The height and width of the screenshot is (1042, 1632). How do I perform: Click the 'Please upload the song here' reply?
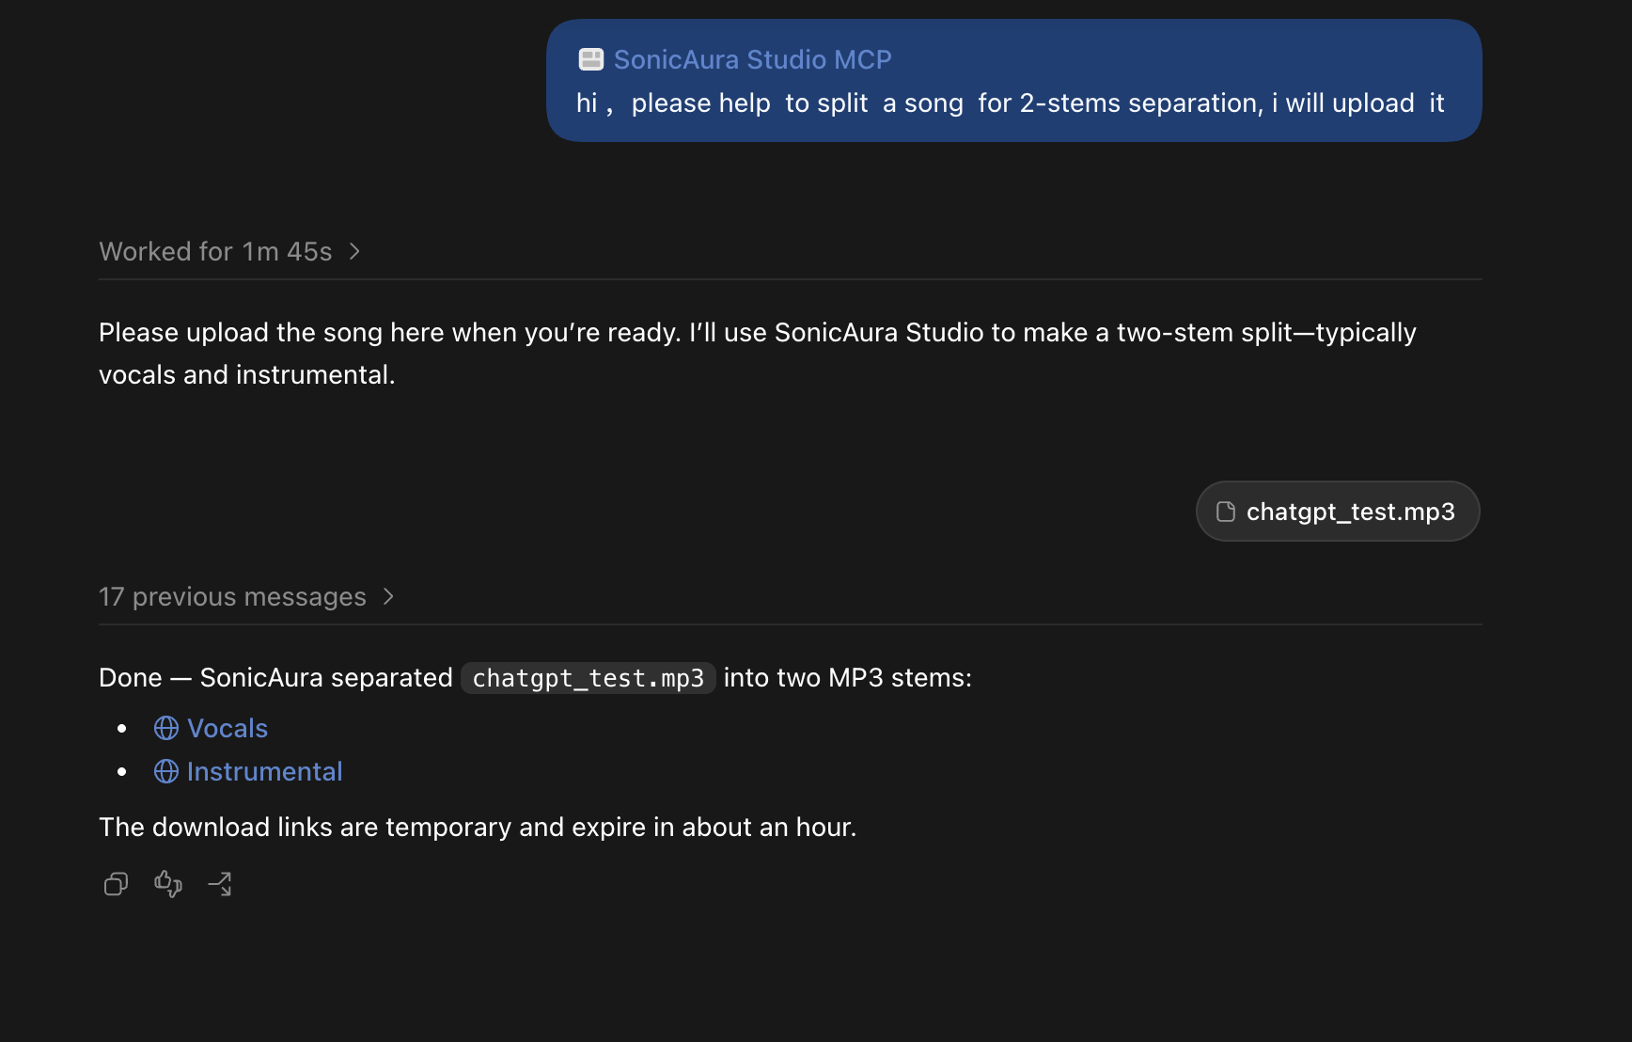758,354
